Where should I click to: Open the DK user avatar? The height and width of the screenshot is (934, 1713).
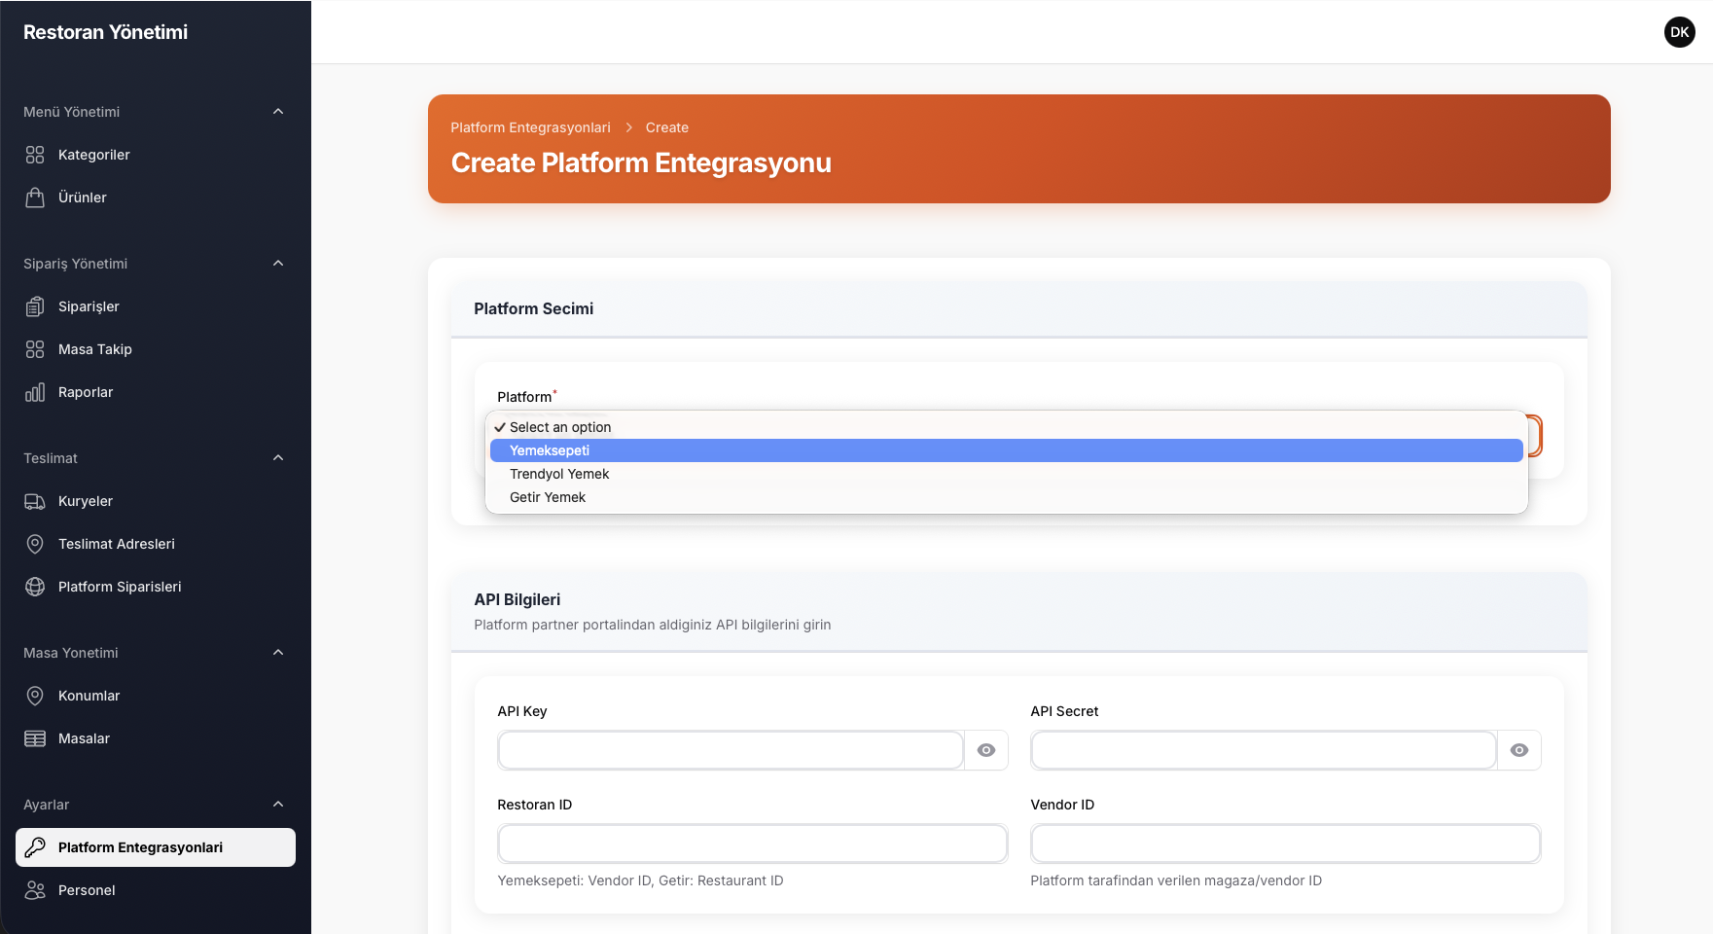[1680, 31]
